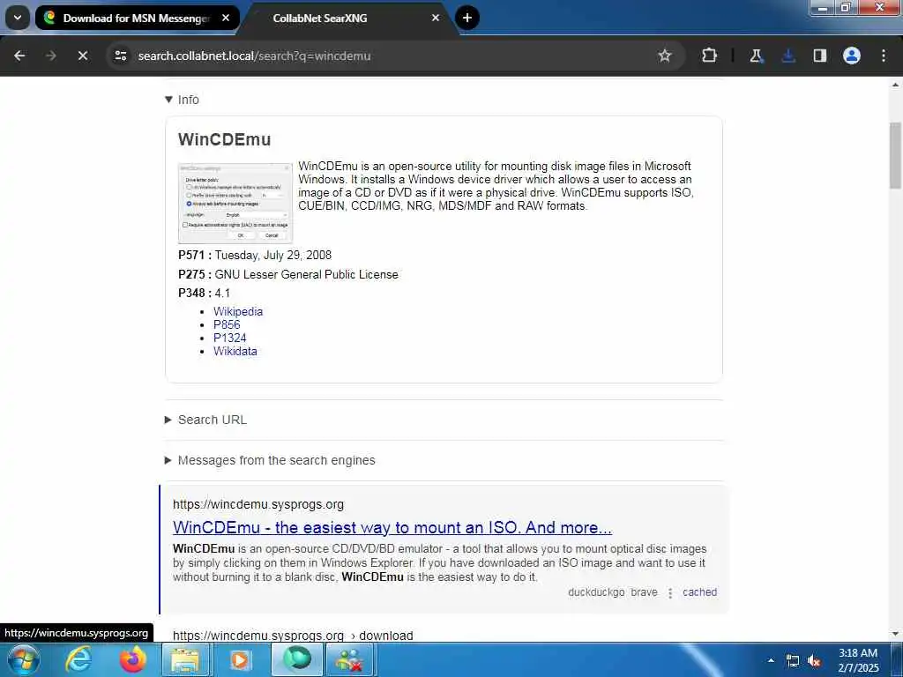The width and height of the screenshot is (903, 677).
Task: Open the Windows Start button
Action: point(22,659)
